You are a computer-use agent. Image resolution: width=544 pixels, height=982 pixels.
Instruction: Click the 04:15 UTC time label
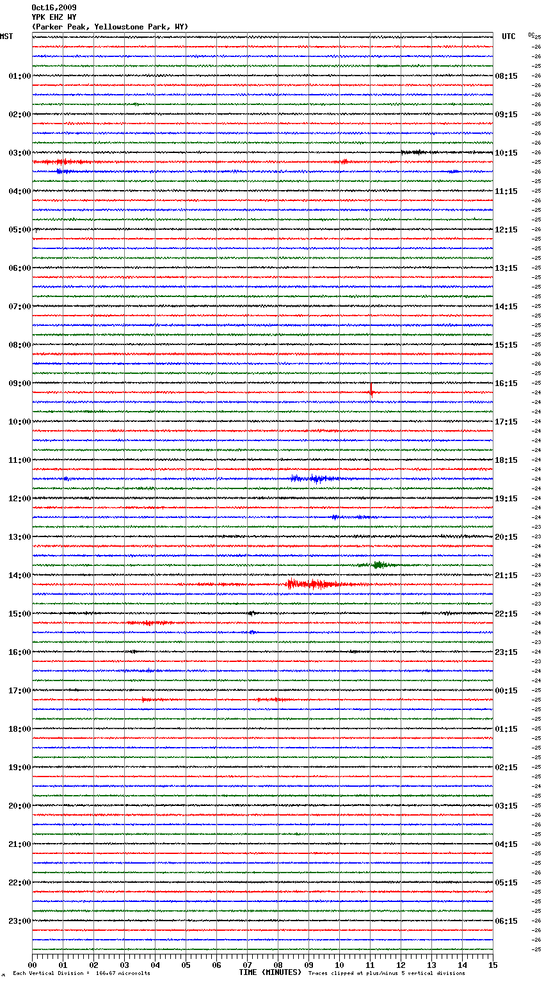[506, 844]
